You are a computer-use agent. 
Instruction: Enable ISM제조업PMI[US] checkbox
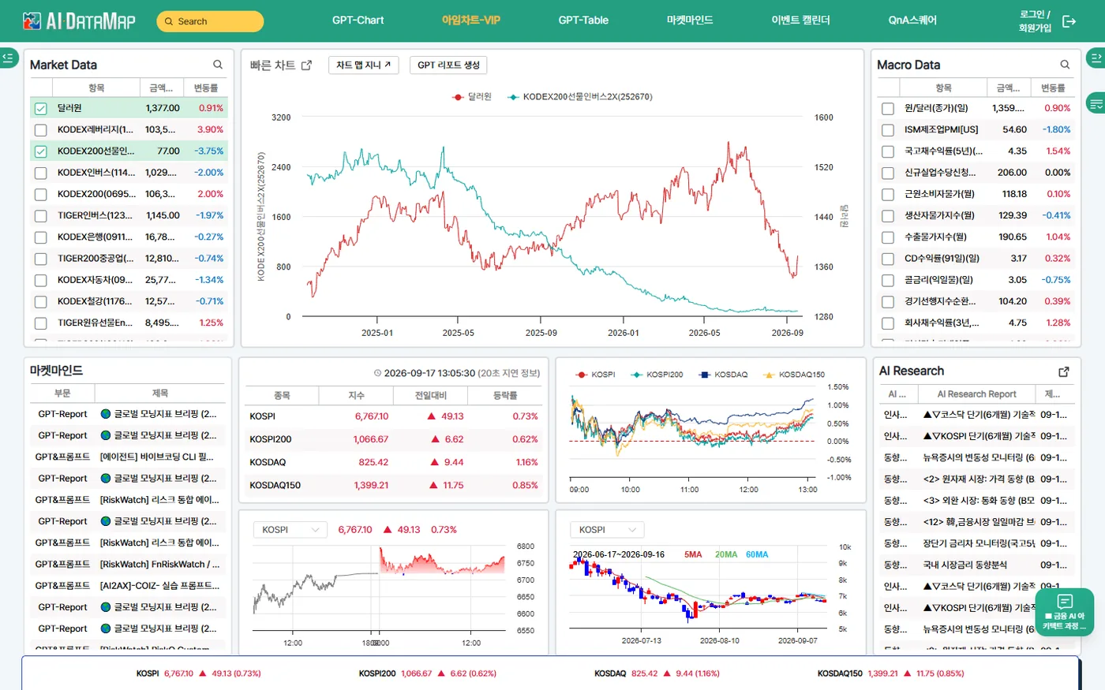(x=888, y=130)
